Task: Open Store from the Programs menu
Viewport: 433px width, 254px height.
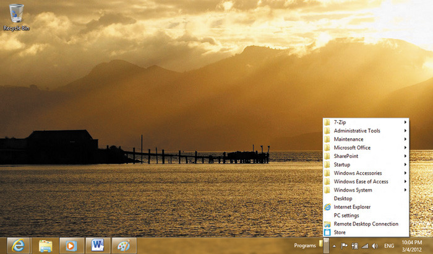Action: (x=340, y=232)
